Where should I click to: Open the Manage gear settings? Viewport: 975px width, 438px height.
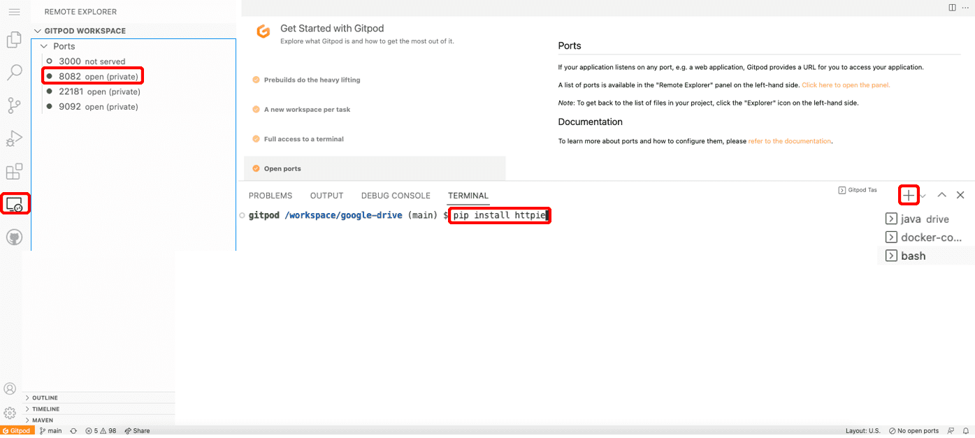coord(10,413)
